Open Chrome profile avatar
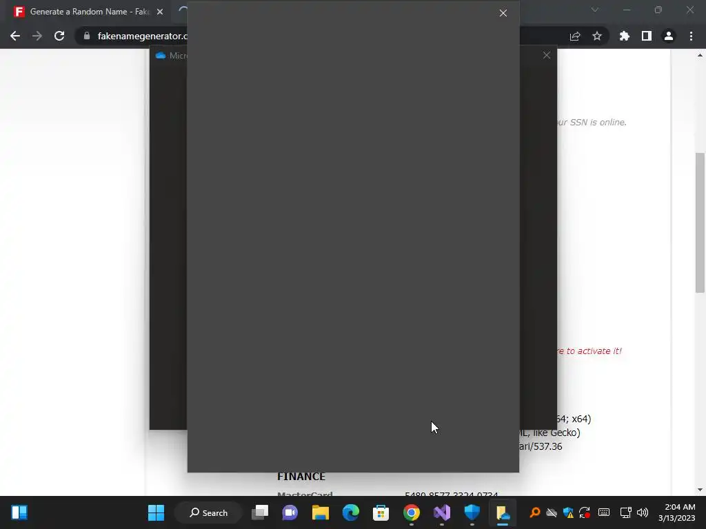 tap(669, 36)
